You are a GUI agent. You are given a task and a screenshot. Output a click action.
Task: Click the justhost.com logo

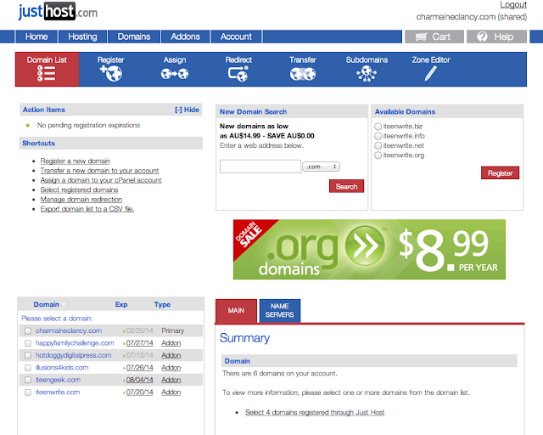(58, 12)
